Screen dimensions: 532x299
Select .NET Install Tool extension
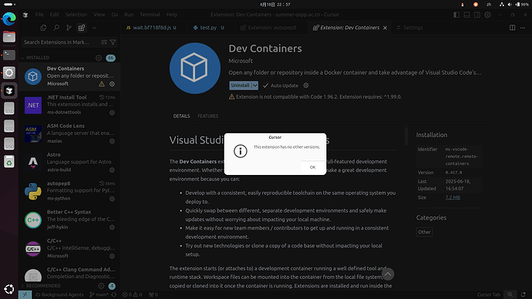click(x=69, y=105)
